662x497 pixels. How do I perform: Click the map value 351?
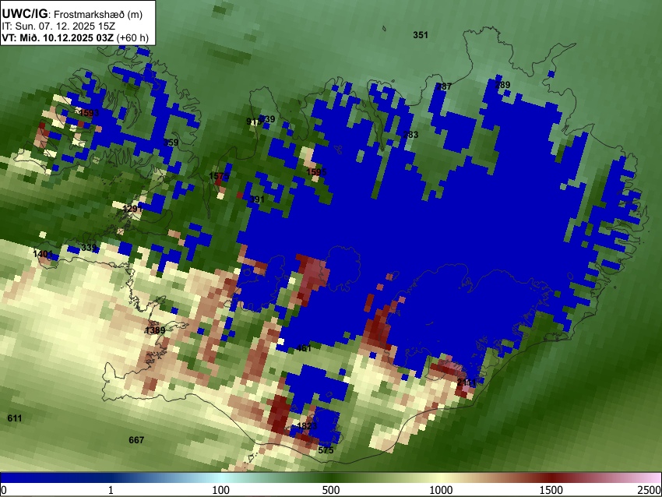point(421,35)
